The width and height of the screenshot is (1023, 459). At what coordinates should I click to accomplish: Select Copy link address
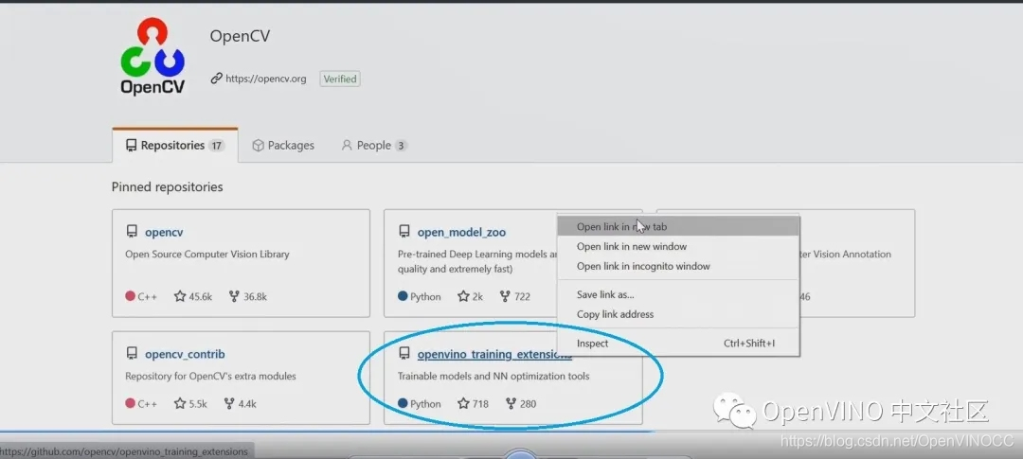point(678,314)
